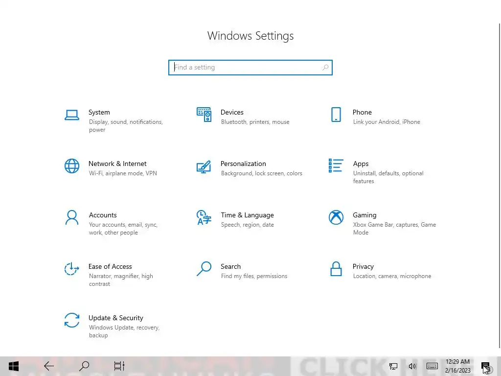Click 'Wi-Fi, airplane mode, VPN' text

coord(123,173)
